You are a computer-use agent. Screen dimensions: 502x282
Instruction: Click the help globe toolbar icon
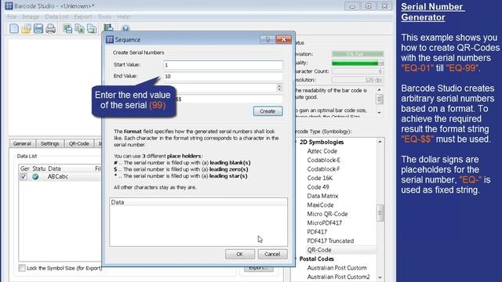(x=125, y=28)
